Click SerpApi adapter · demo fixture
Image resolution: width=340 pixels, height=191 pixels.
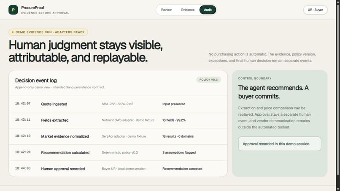pos(124,136)
